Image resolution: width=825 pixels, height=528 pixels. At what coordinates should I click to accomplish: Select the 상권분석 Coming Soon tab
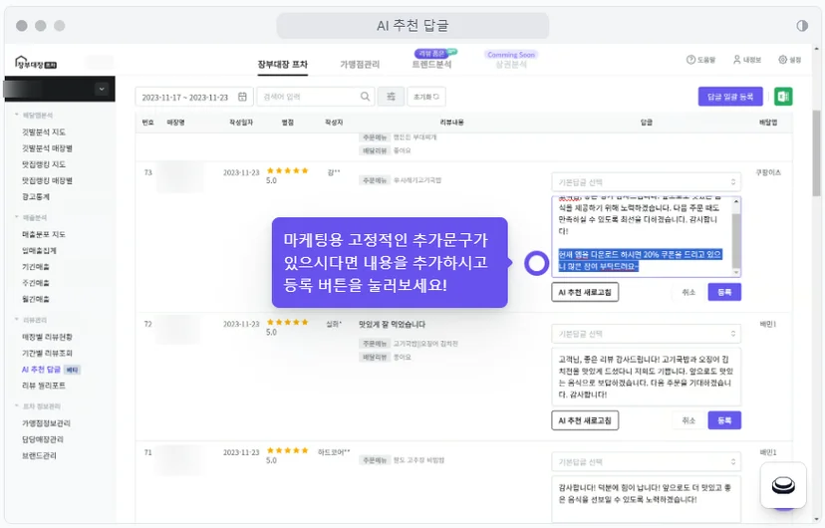(x=511, y=64)
